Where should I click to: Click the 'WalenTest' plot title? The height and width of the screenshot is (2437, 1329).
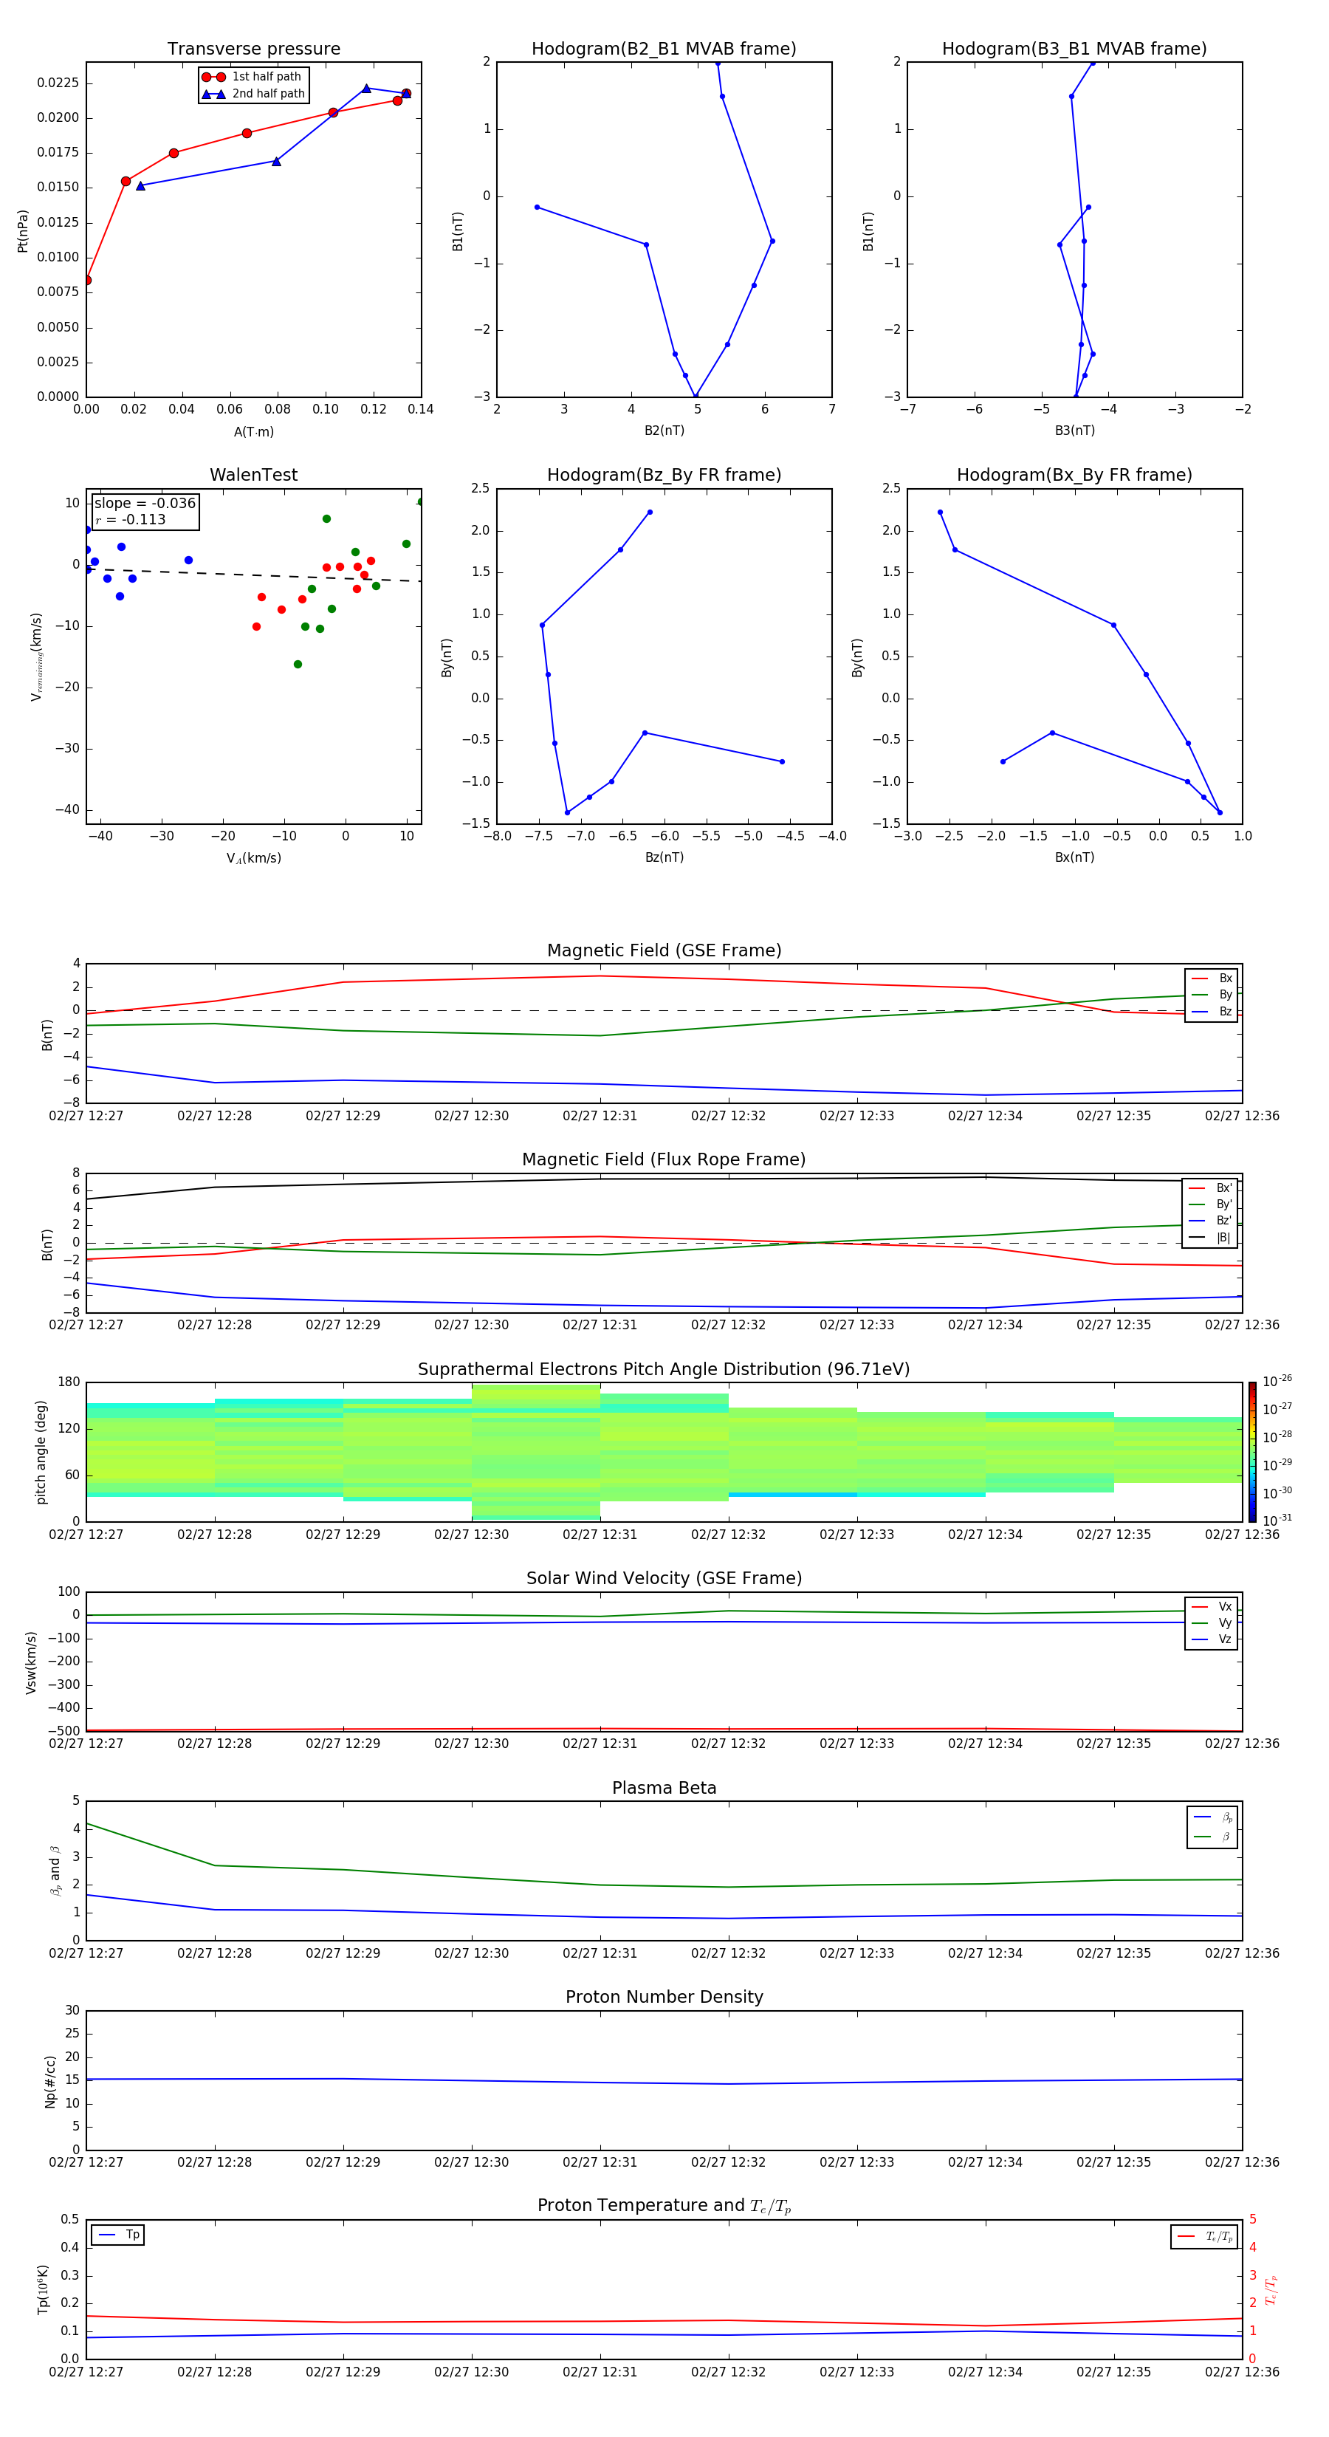[253, 475]
